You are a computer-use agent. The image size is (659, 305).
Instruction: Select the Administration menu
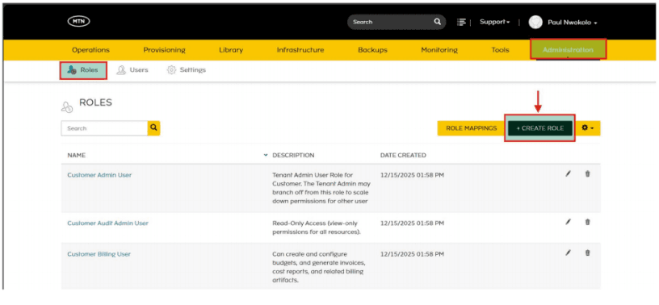[x=569, y=49]
